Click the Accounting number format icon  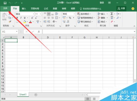[x=64, y=18]
